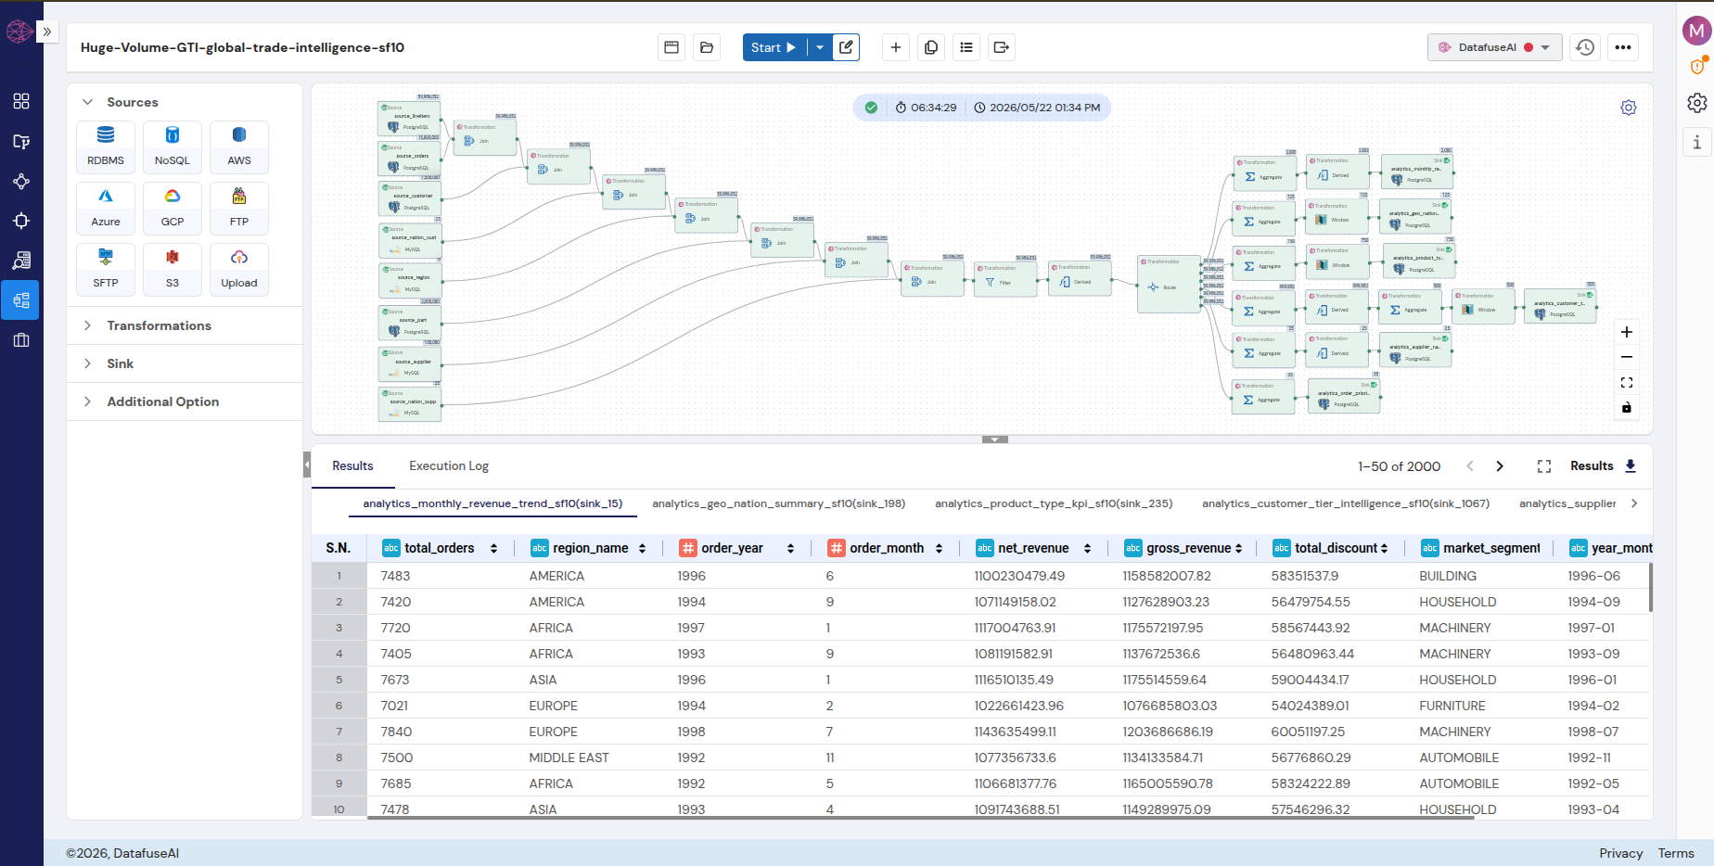This screenshot has width=1714, height=866.
Task: Click the source_lineitem node on canvas
Action: (409, 120)
